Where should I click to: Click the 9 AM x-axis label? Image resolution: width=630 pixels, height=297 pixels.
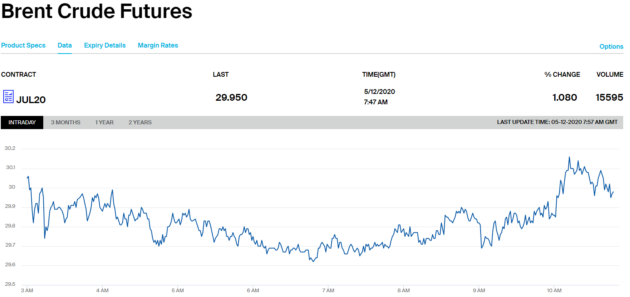(479, 291)
